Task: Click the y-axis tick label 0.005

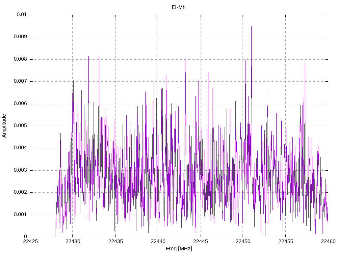Action: pos(20,126)
